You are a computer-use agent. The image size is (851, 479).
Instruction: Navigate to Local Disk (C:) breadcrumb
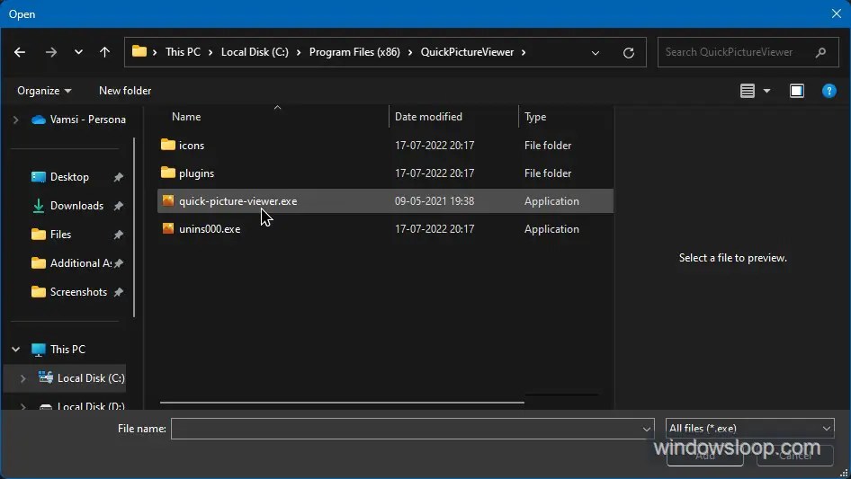[x=255, y=52]
